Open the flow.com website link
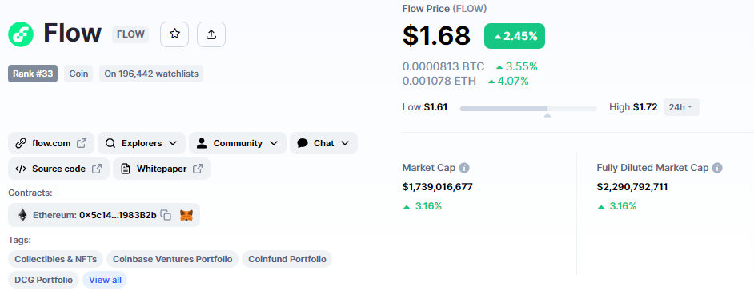 click(x=51, y=143)
